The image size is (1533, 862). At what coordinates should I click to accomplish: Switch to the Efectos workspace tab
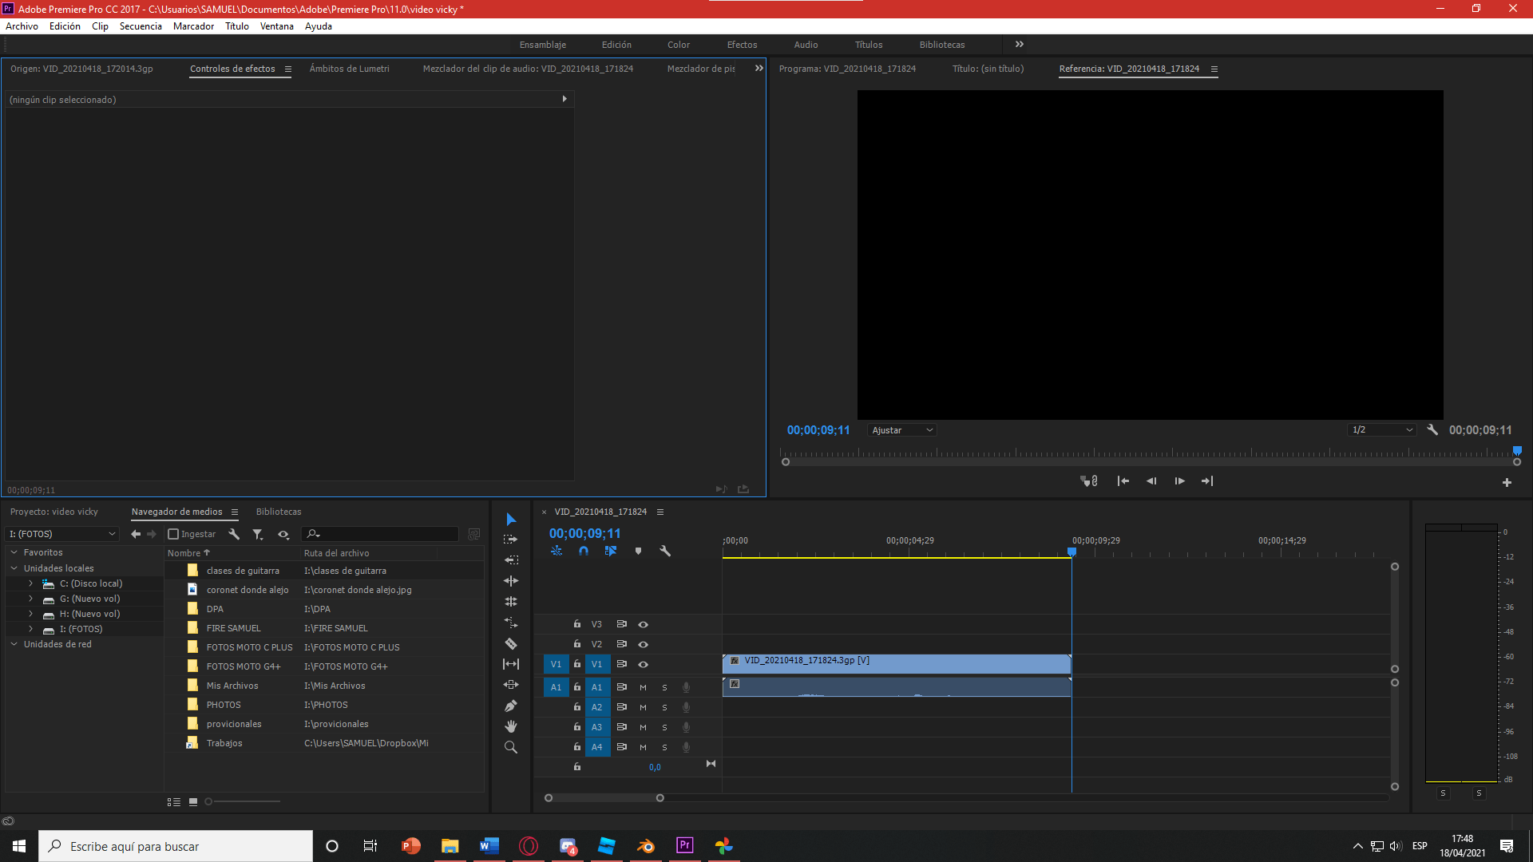click(x=742, y=44)
